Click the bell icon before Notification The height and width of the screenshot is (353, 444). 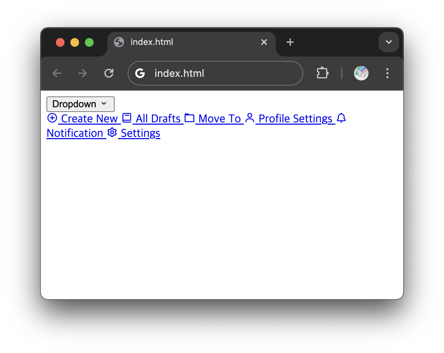[341, 118]
